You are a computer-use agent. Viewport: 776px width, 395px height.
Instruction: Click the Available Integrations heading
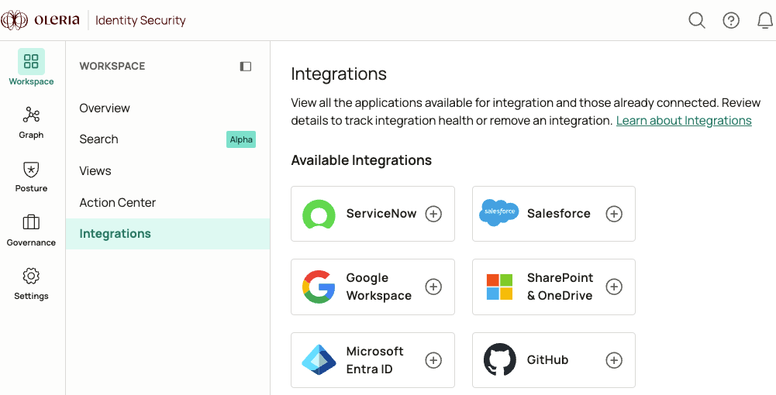point(361,160)
